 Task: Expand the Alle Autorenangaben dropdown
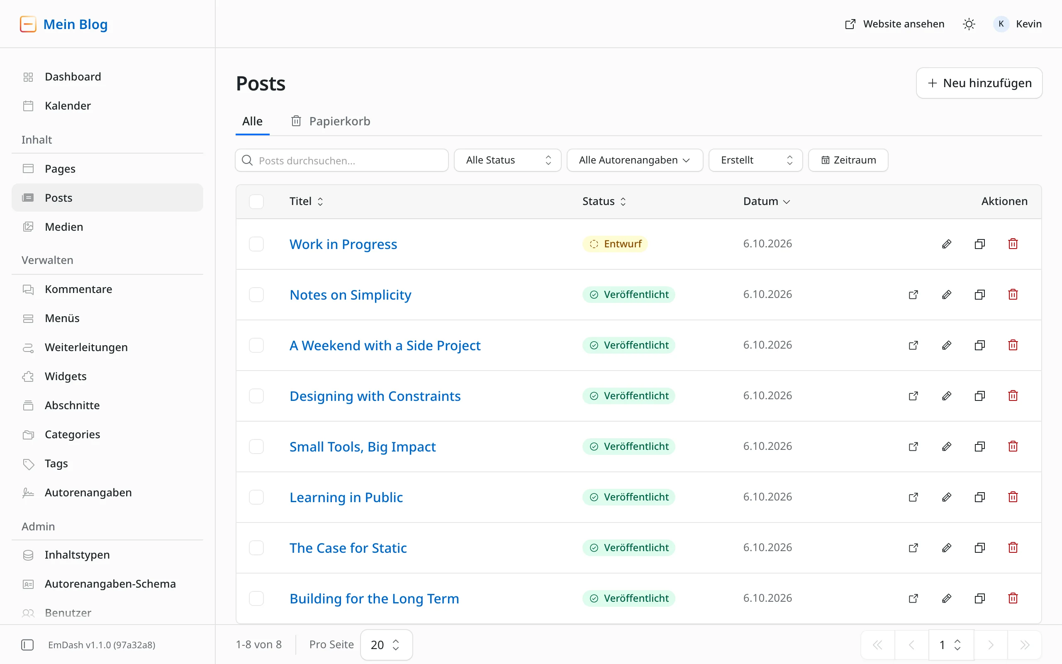coord(635,160)
